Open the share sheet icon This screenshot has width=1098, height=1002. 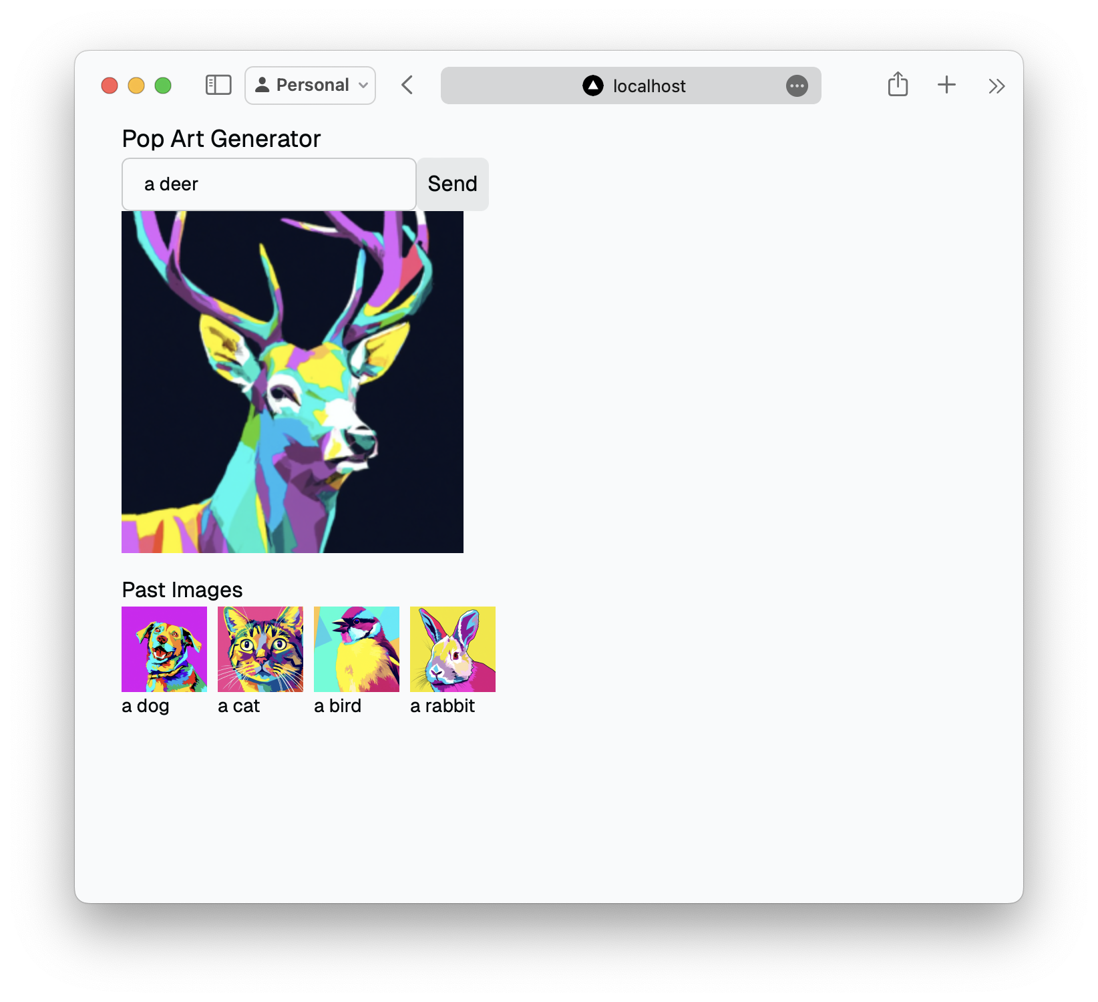898,86
